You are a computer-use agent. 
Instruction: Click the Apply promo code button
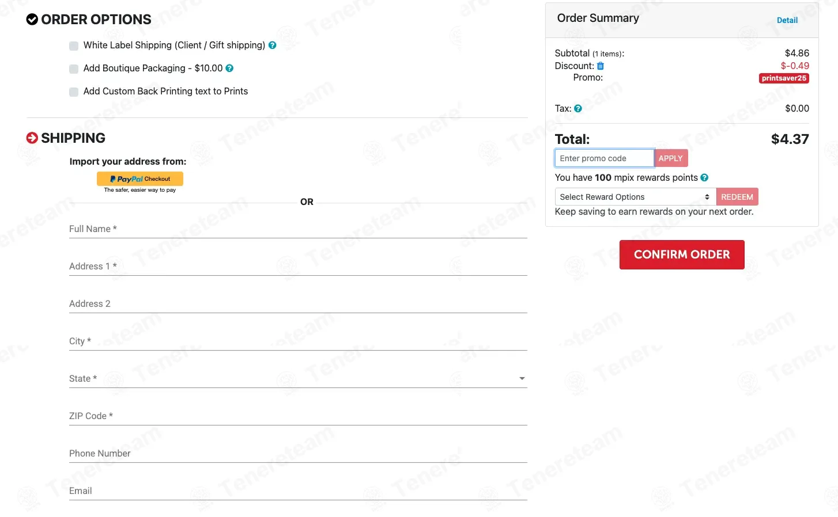click(x=670, y=158)
